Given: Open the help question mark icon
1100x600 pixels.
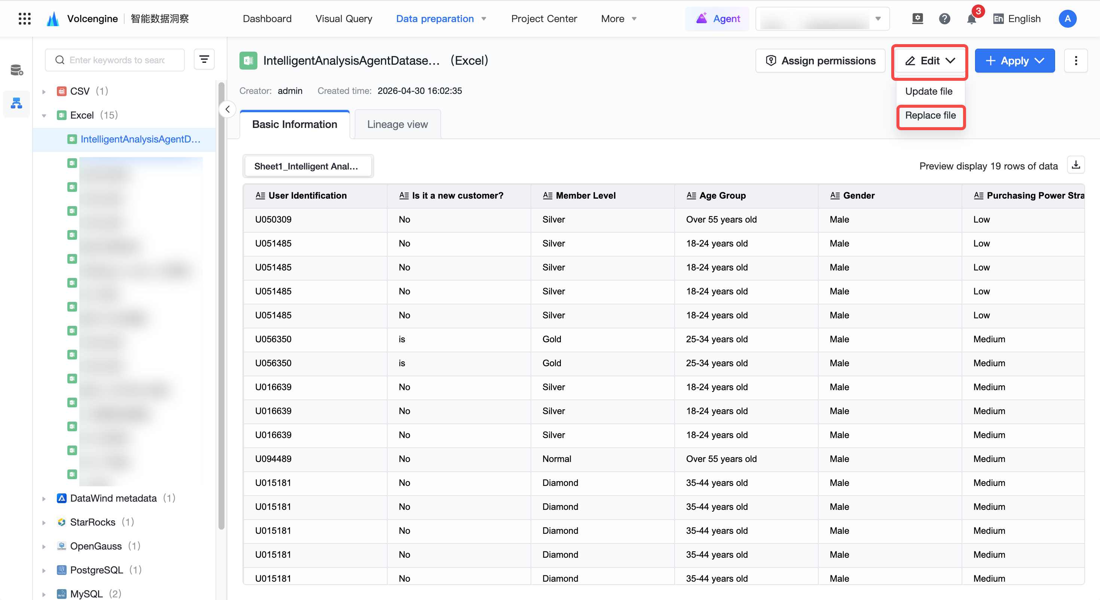Looking at the screenshot, I should [945, 19].
